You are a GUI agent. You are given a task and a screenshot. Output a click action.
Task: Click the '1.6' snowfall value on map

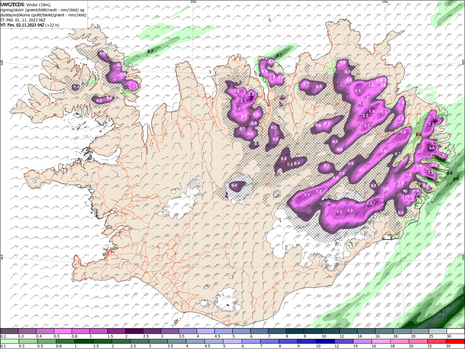358,91
